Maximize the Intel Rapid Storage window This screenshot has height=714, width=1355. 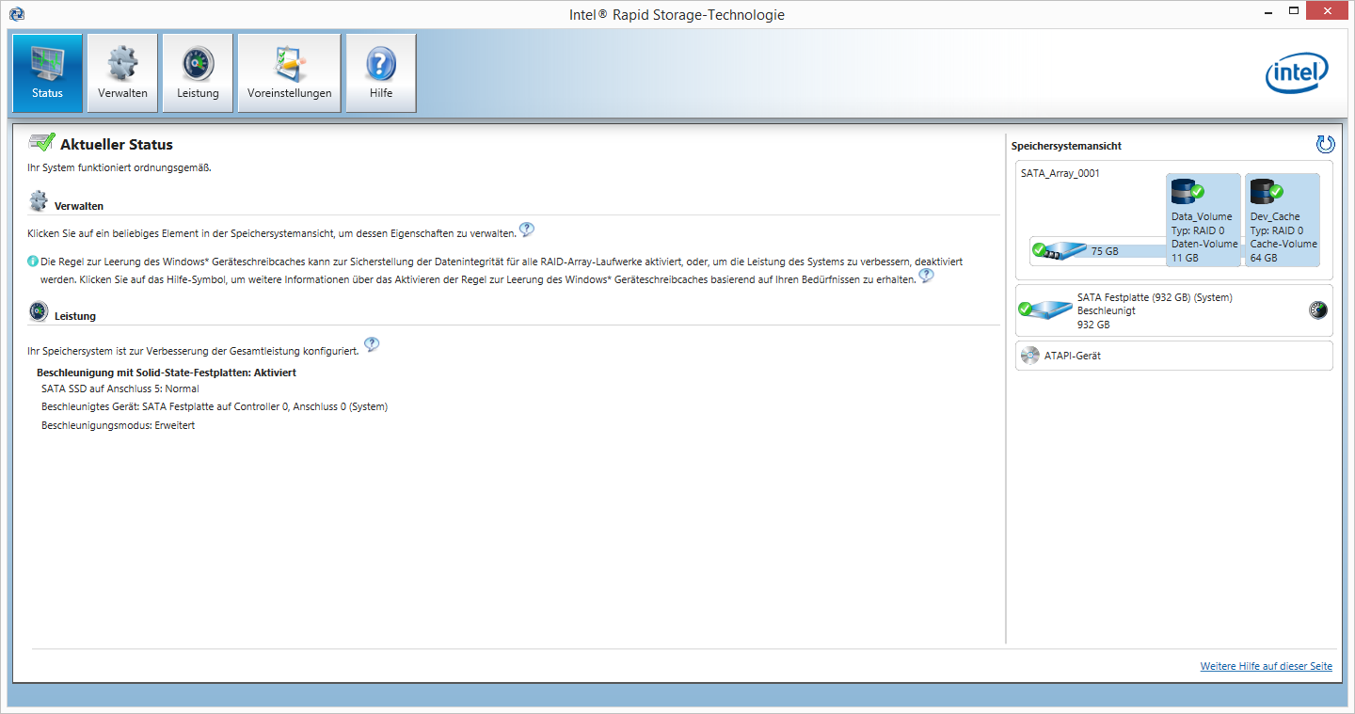pyautogui.click(x=1293, y=10)
